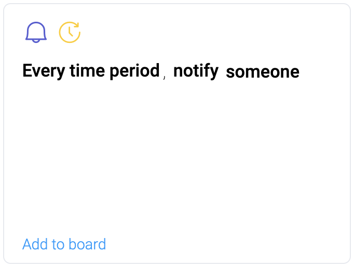Click the comma separator after 'period'
354x267 pixels.
[x=165, y=77]
